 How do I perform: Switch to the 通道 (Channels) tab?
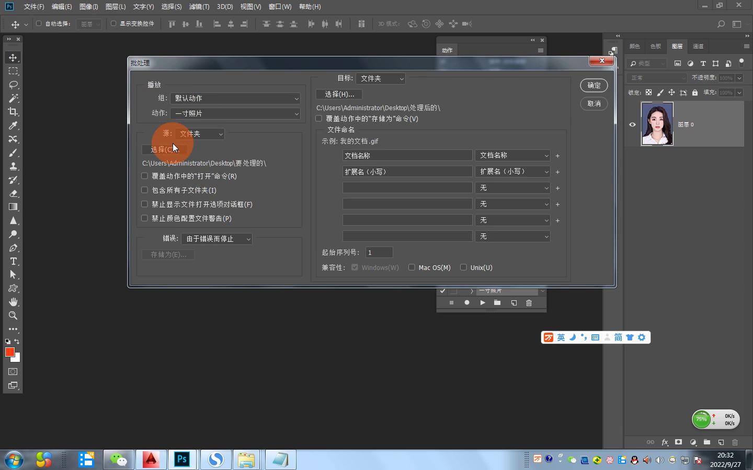coord(698,46)
